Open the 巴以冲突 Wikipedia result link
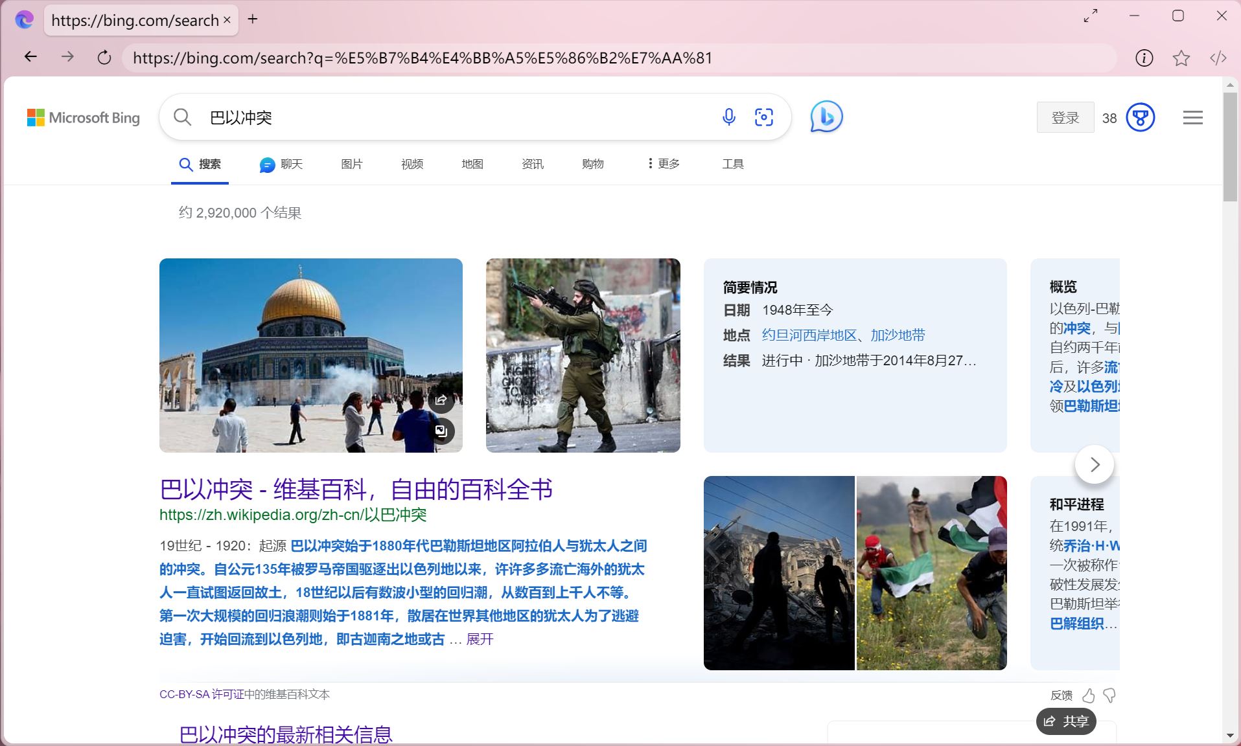The image size is (1241, 746). [x=356, y=489]
